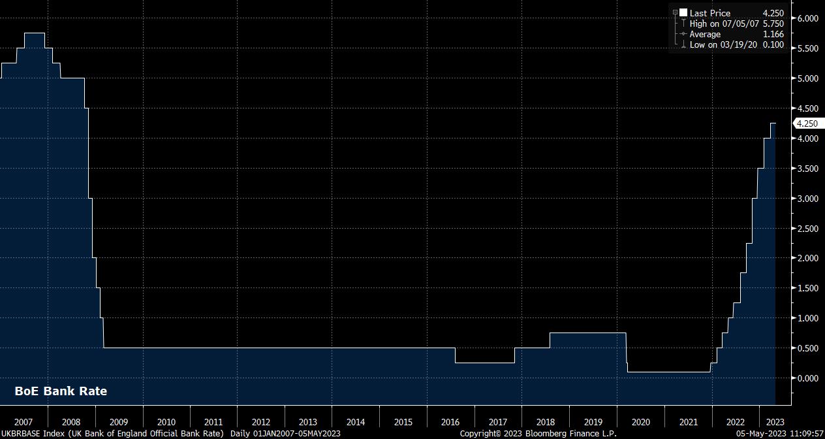Click the 2018 label on the time axis

(546, 422)
